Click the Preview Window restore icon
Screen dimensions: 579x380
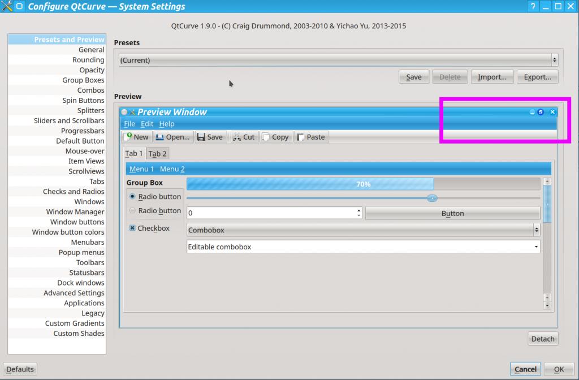(541, 112)
